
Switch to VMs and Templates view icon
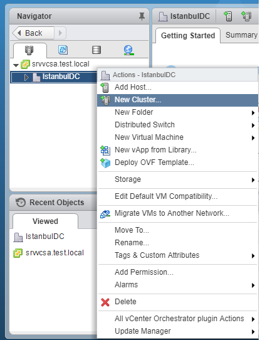[x=63, y=50]
